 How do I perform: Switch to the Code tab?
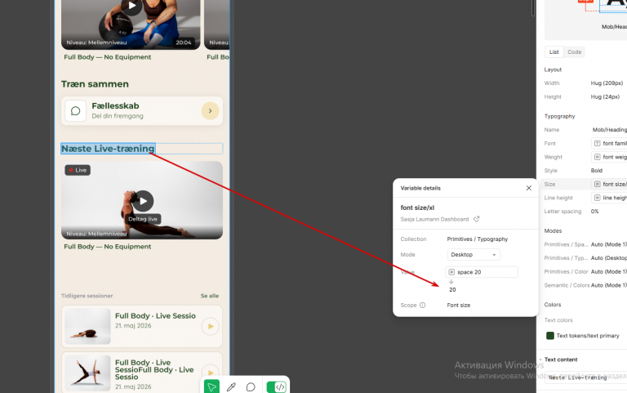pos(574,52)
